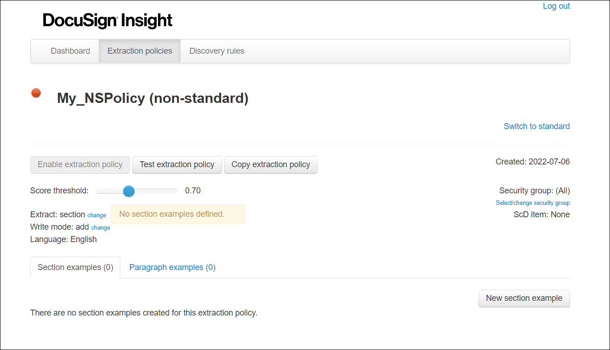
Task: Log out of DocuSign Insight
Action: tap(556, 6)
